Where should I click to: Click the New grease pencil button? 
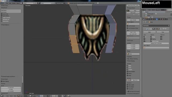(135, 11)
